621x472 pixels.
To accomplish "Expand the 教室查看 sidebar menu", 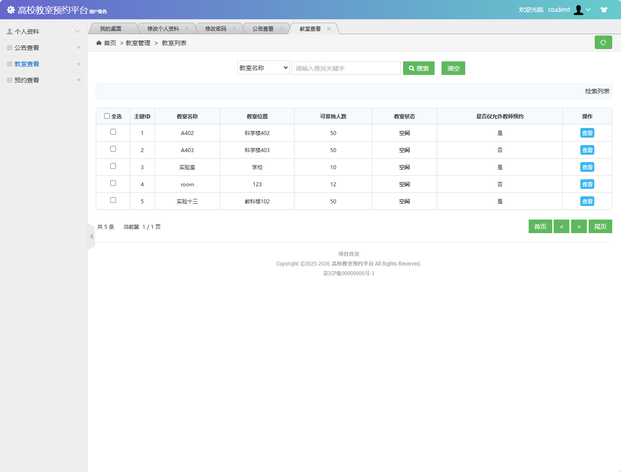I will pyautogui.click(x=79, y=64).
